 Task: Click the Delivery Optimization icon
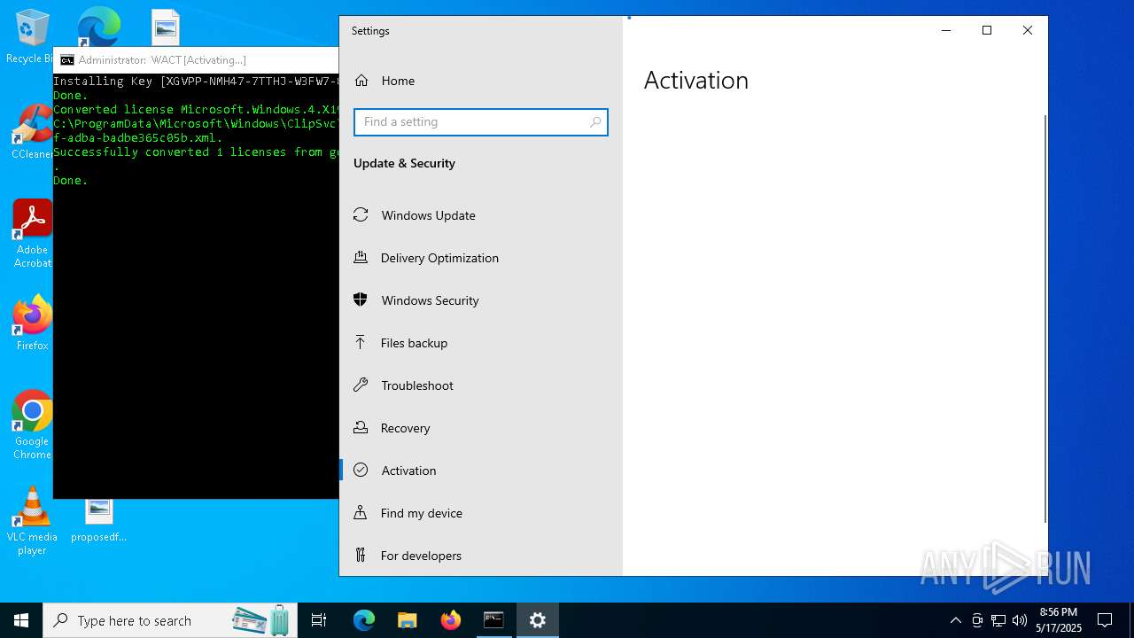(361, 258)
